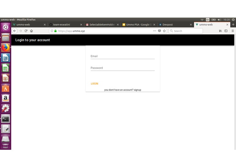The width and height of the screenshot is (236, 167).
Task: Switch to Ummo PSA Google Slides tab
Action: 139,25
